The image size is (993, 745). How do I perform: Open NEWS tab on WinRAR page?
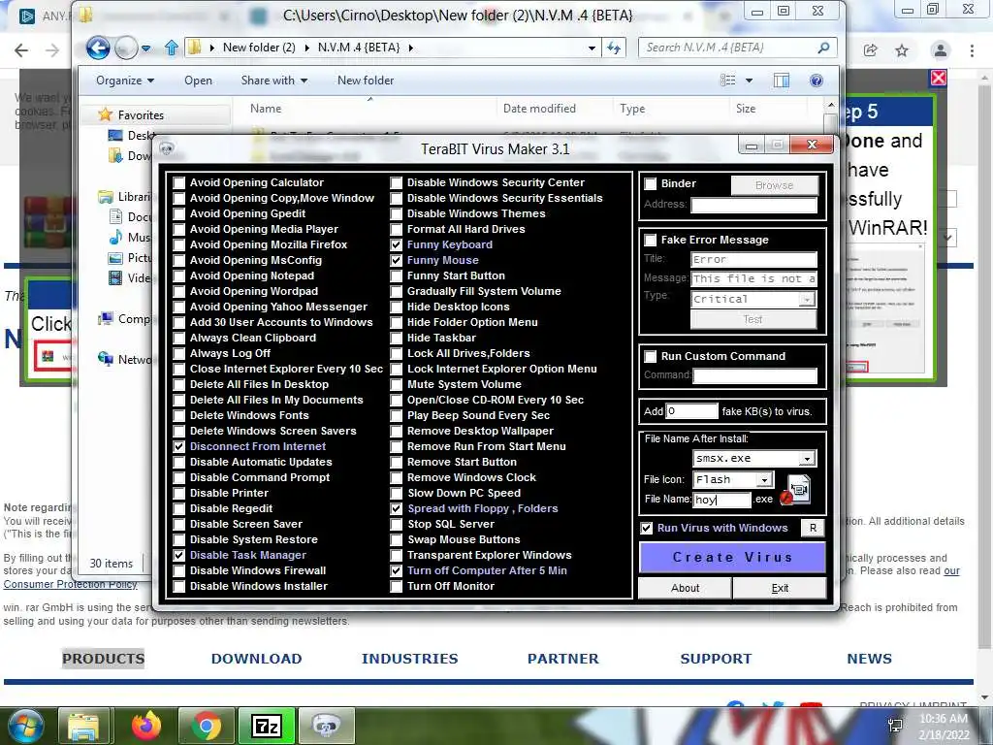869,659
